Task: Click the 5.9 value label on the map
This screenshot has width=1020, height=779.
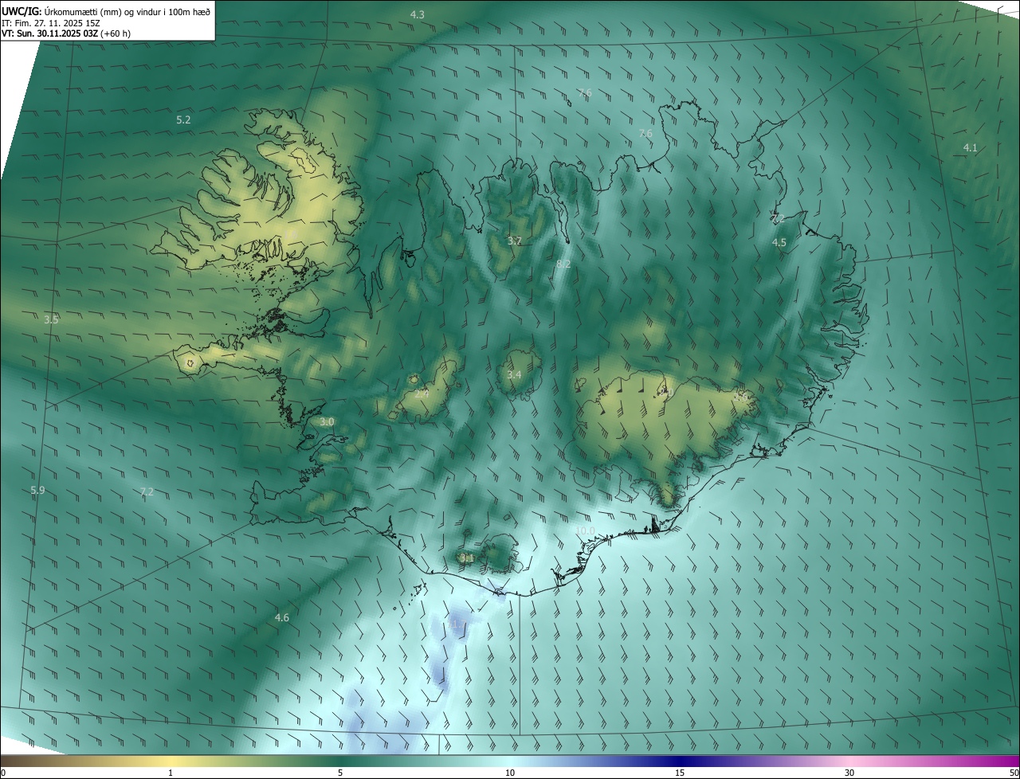Action: click(x=37, y=490)
